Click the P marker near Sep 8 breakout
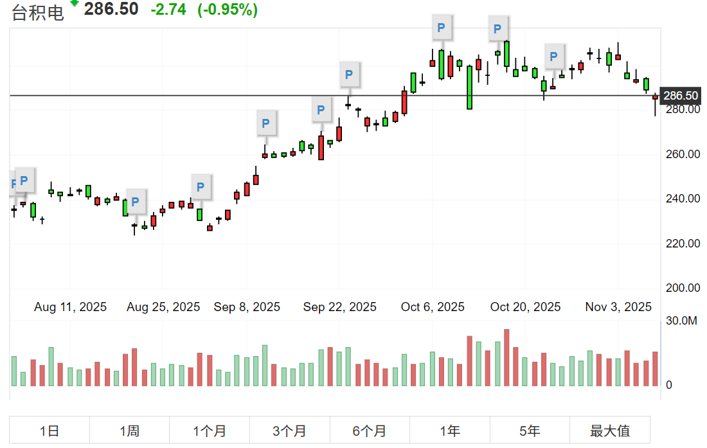This screenshot has width=707, height=448. pos(266,122)
